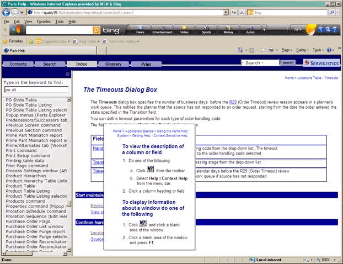343x264 pixels.
Task: Select Print Setup command index entry
Action: tap(28, 156)
